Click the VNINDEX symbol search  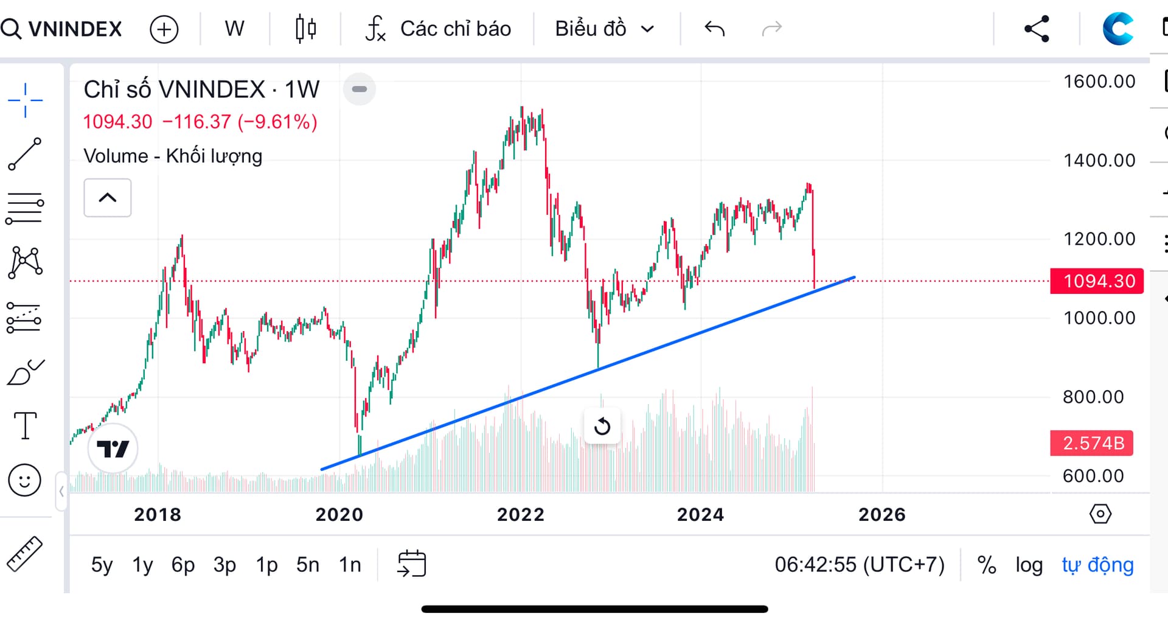(x=62, y=29)
